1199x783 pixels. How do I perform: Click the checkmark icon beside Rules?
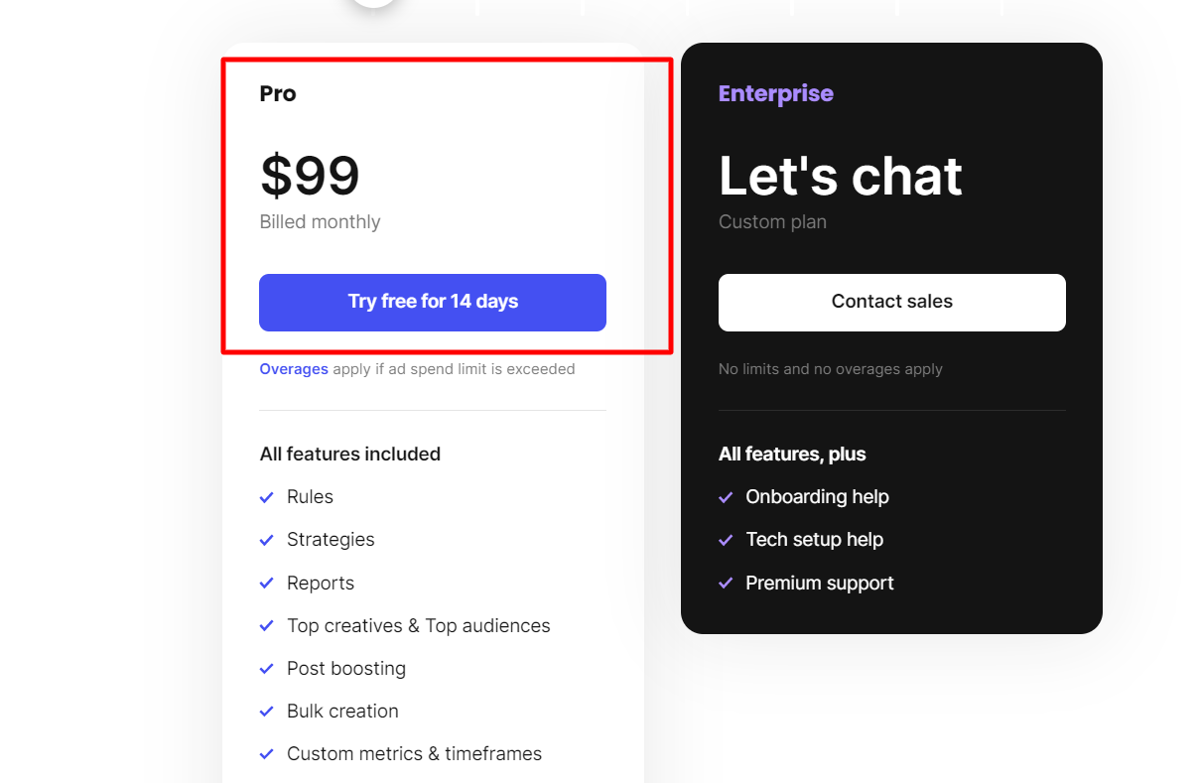click(266, 497)
